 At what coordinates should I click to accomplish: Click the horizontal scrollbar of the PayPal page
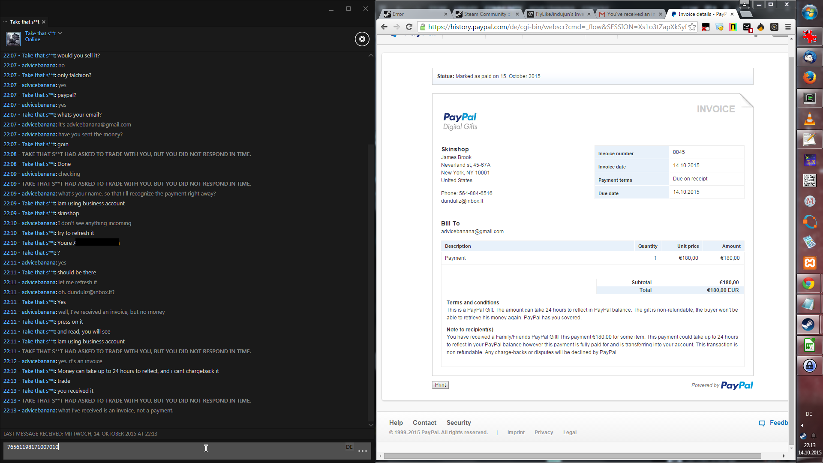click(x=572, y=456)
